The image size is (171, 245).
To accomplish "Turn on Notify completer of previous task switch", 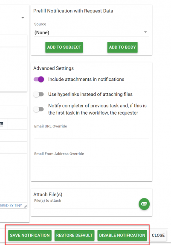I will [39, 109].
